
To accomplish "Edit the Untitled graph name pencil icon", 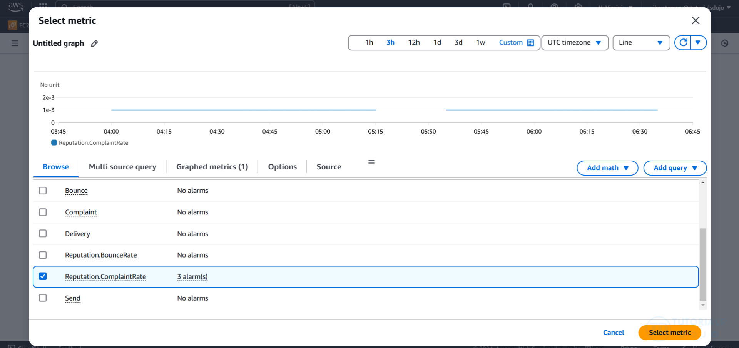I will coord(94,43).
